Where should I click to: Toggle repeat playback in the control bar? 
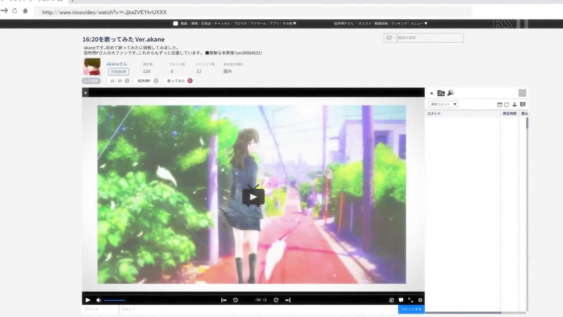[391, 300]
